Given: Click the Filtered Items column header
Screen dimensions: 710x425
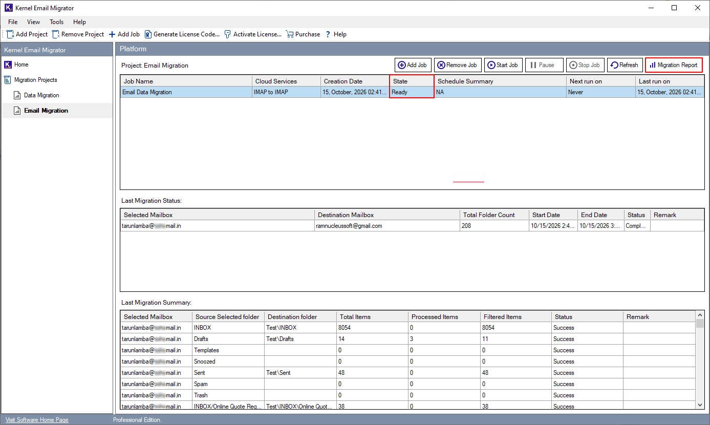Looking at the screenshot, I should click(x=516, y=317).
